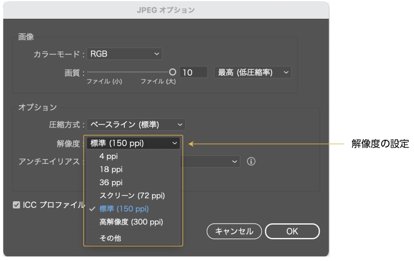The height and width of the screenshot is (261, 414).
Task: Click the ファイル (大) label
Action: click(x=158, y=81)
